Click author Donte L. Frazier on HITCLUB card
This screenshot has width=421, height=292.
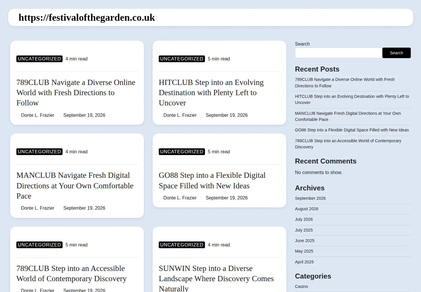click(x=180, y=115)
